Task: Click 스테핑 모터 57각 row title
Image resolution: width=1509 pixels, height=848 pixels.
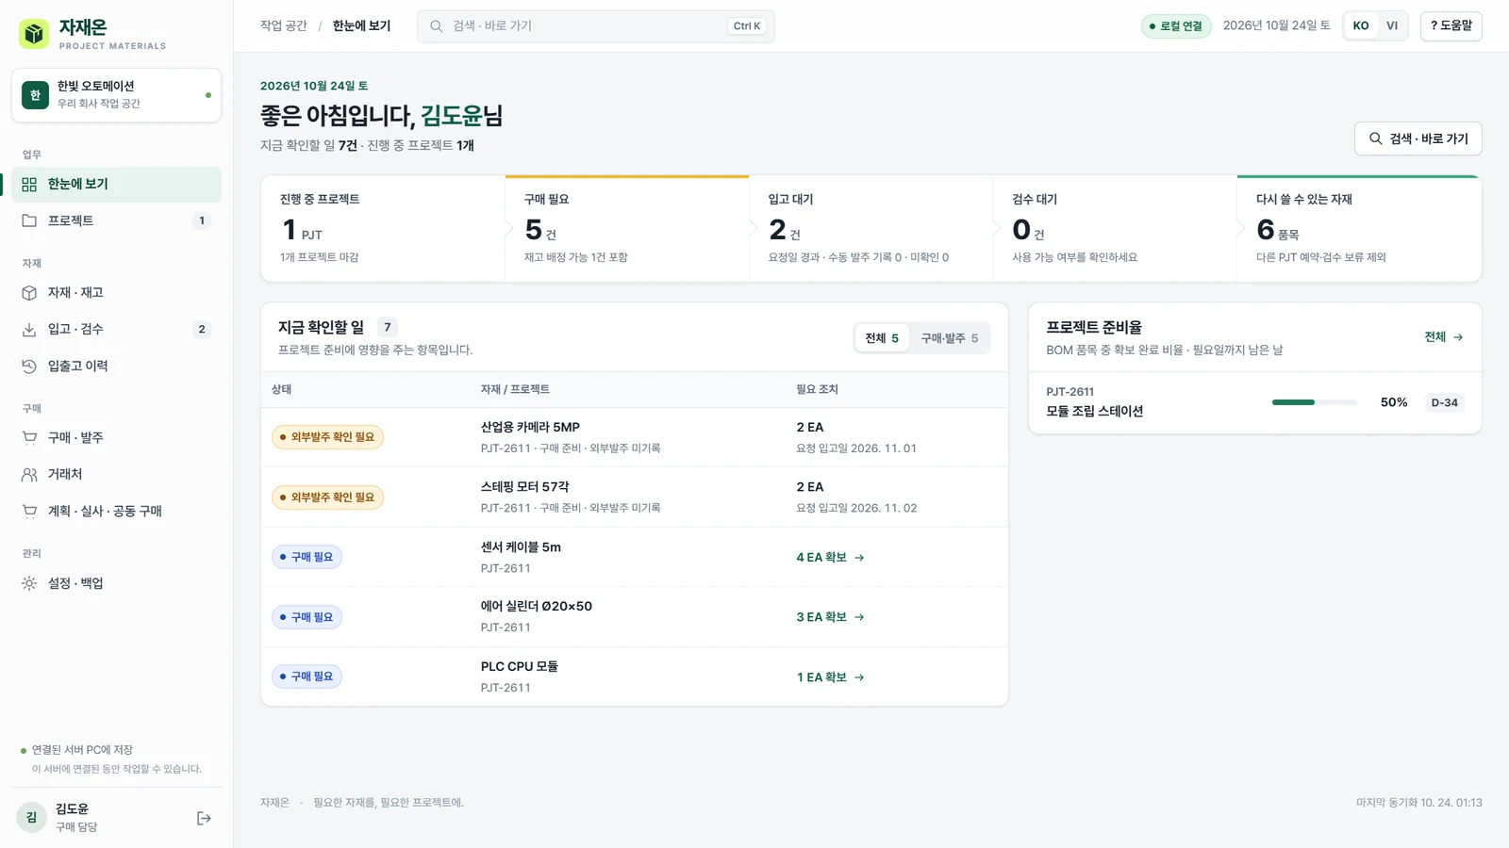Action: tap(524, 487)
